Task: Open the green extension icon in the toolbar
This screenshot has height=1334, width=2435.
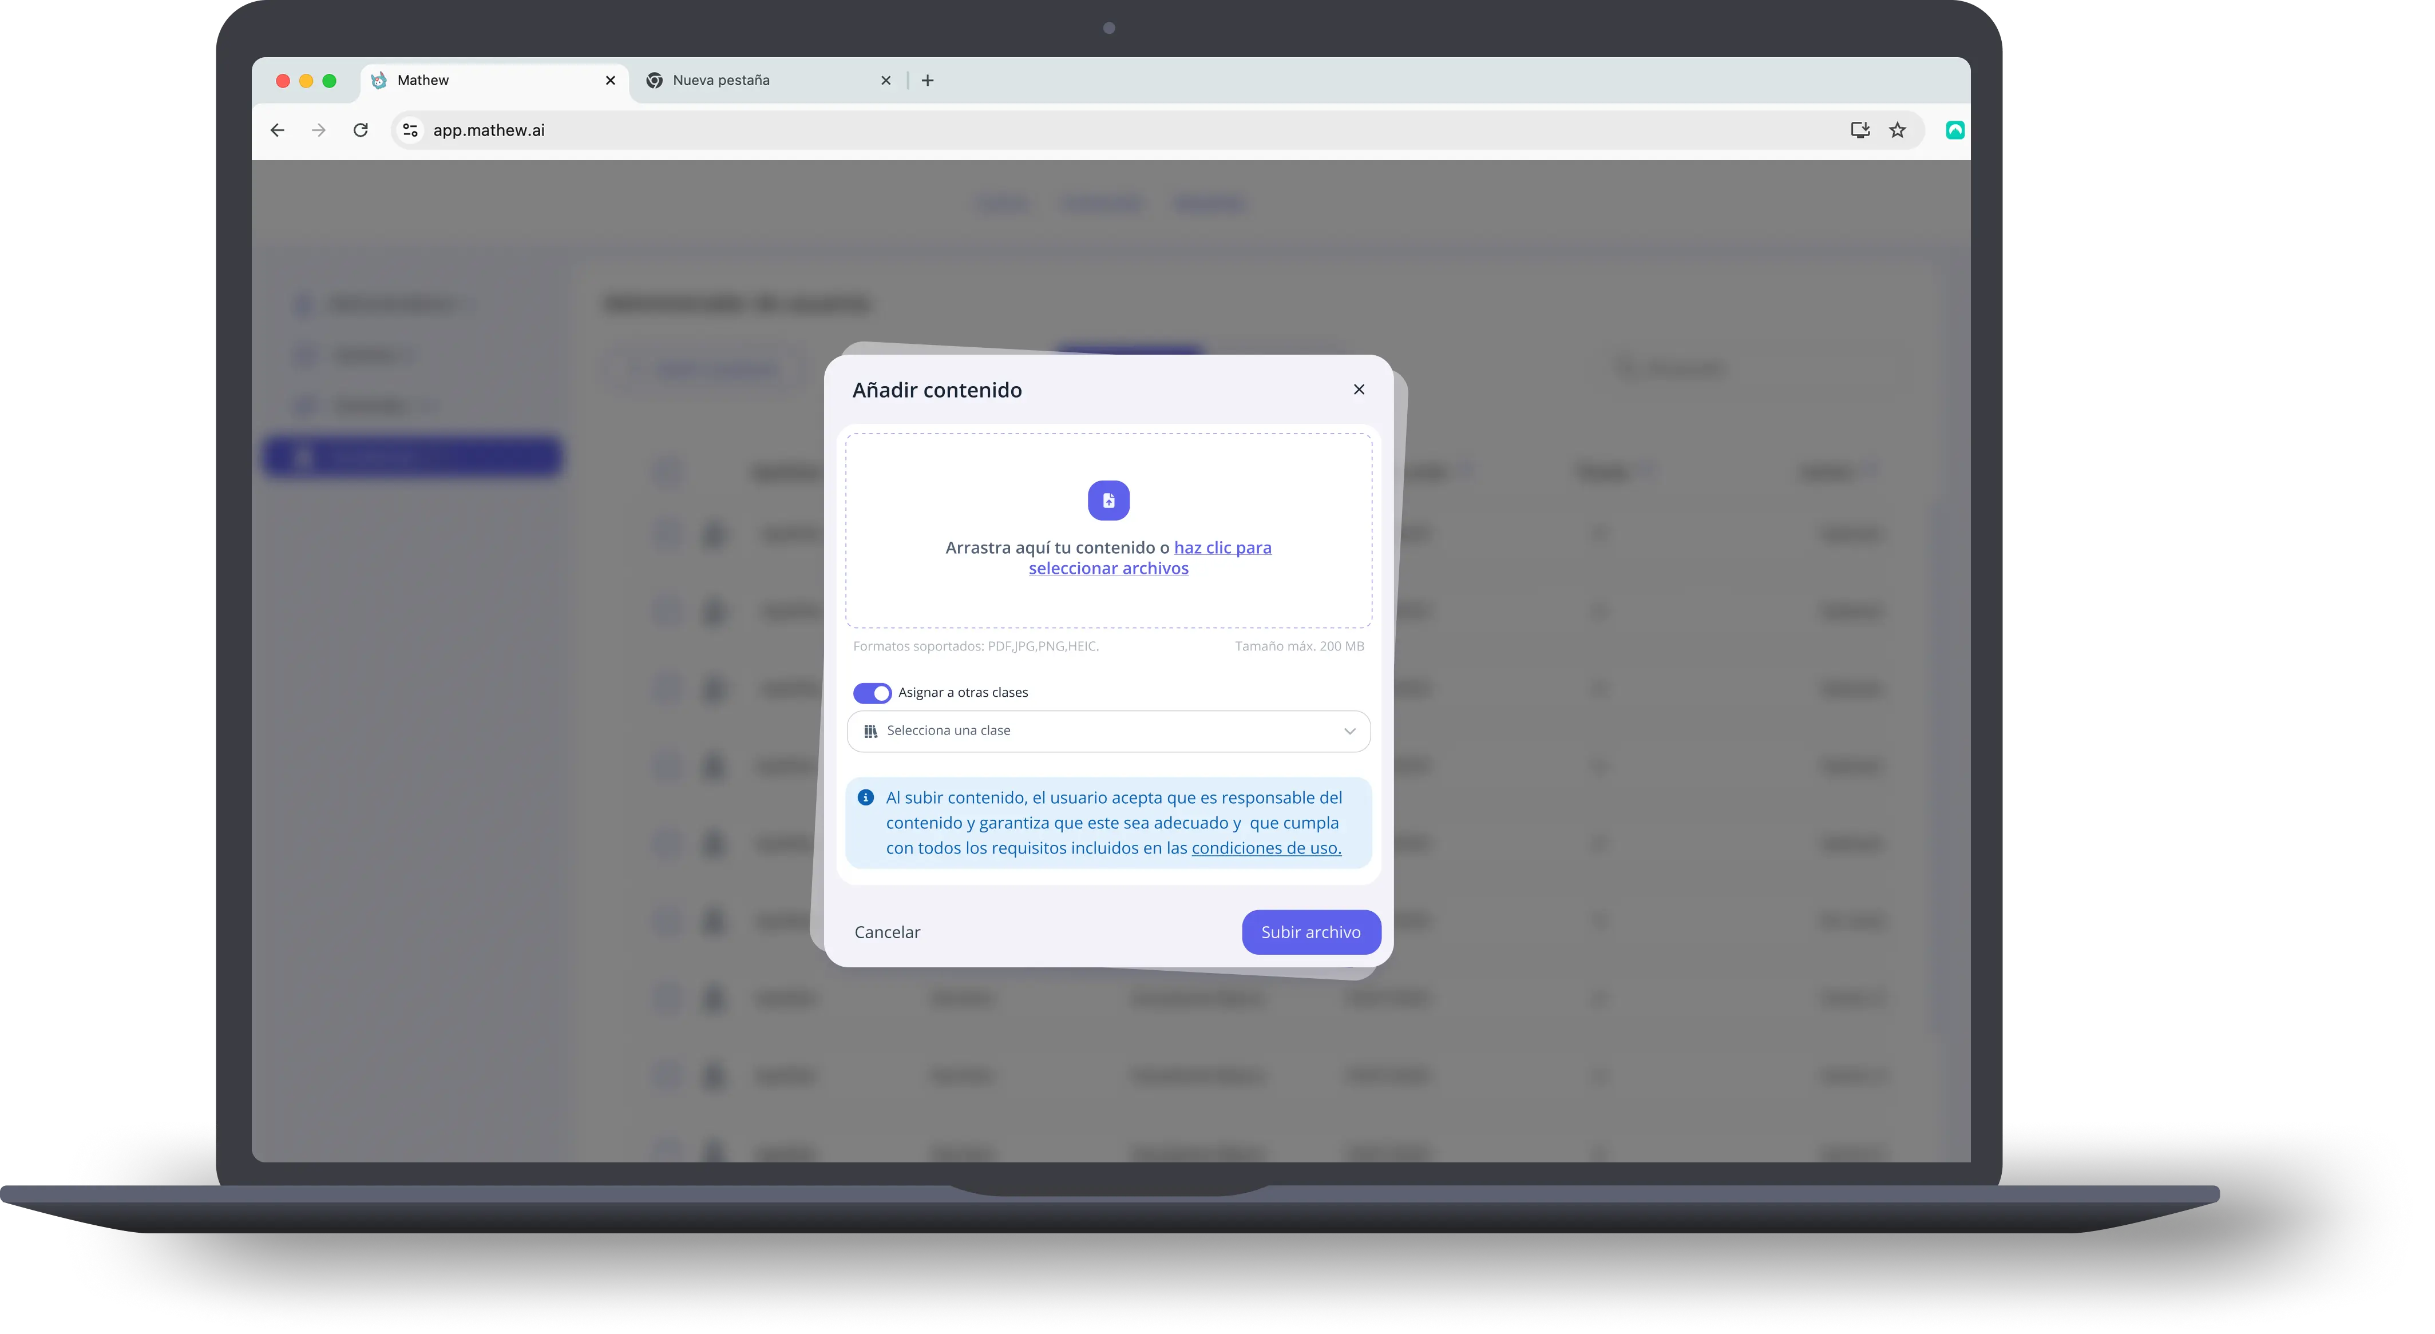Action: (1955, 130)
